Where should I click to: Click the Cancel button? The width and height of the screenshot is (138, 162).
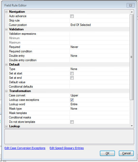coord(126,153)
